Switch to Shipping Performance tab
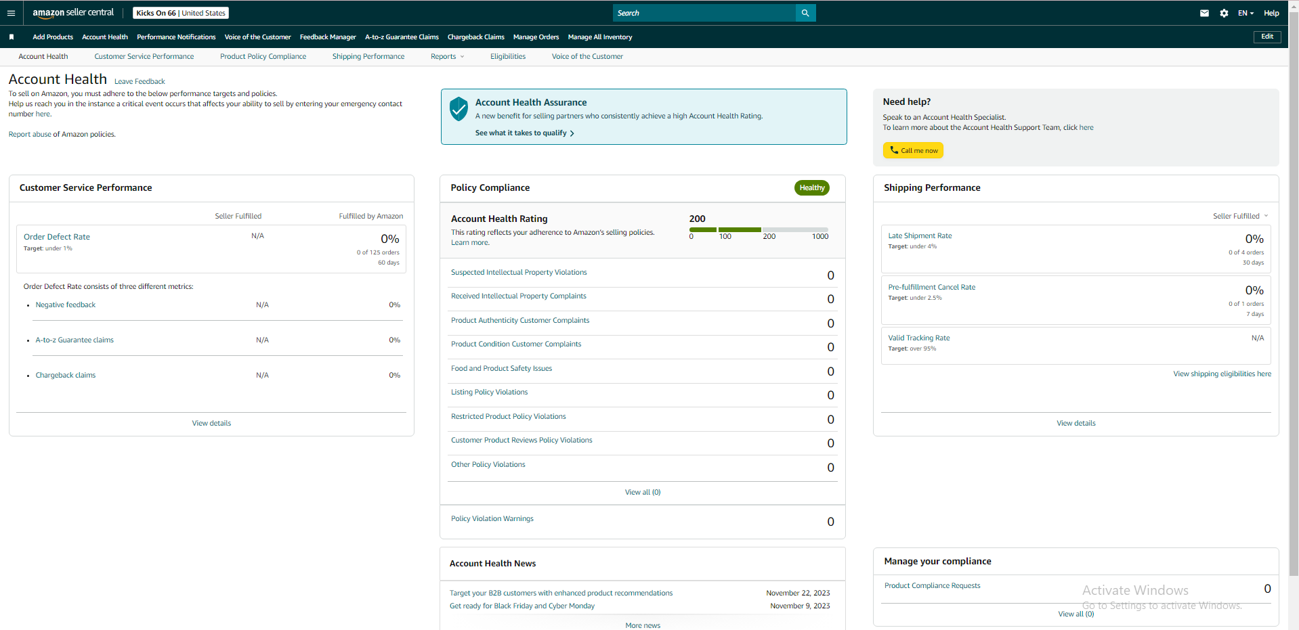 tap(368, 57)
